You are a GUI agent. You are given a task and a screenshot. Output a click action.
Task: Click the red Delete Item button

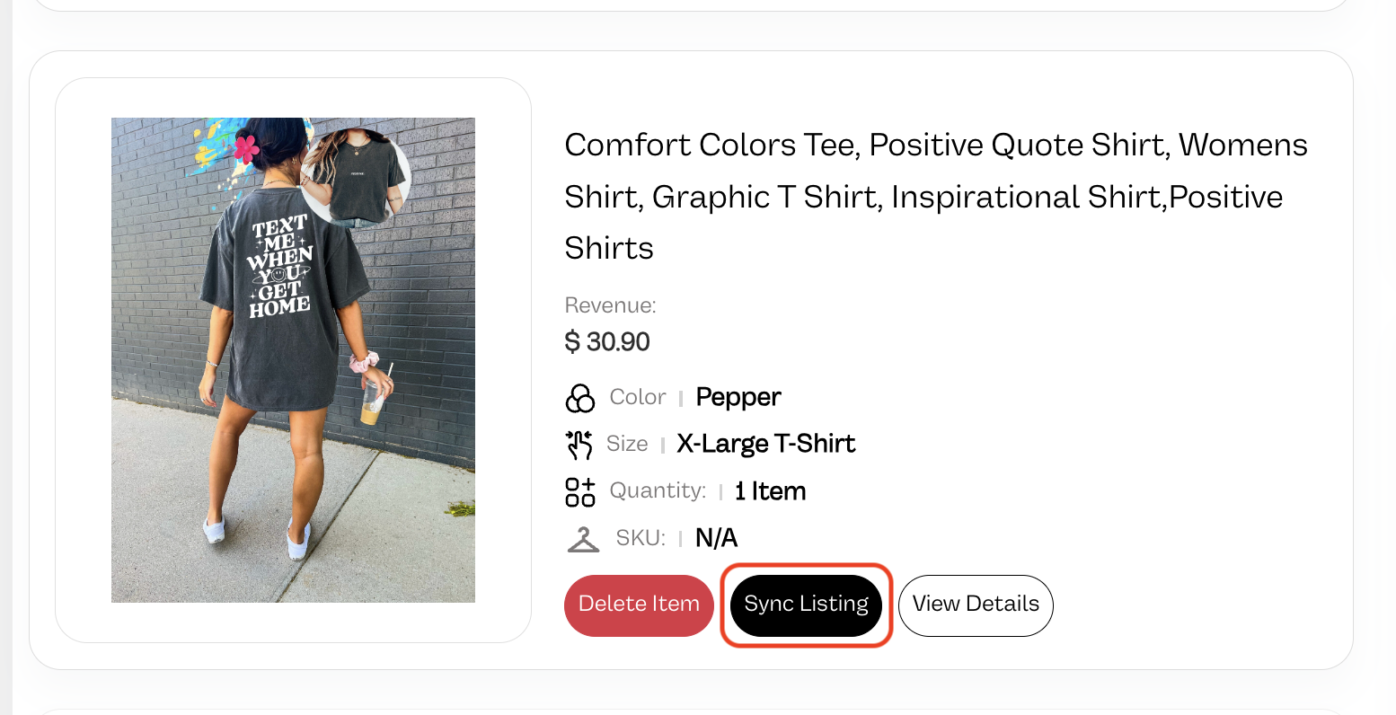(639, 605)
